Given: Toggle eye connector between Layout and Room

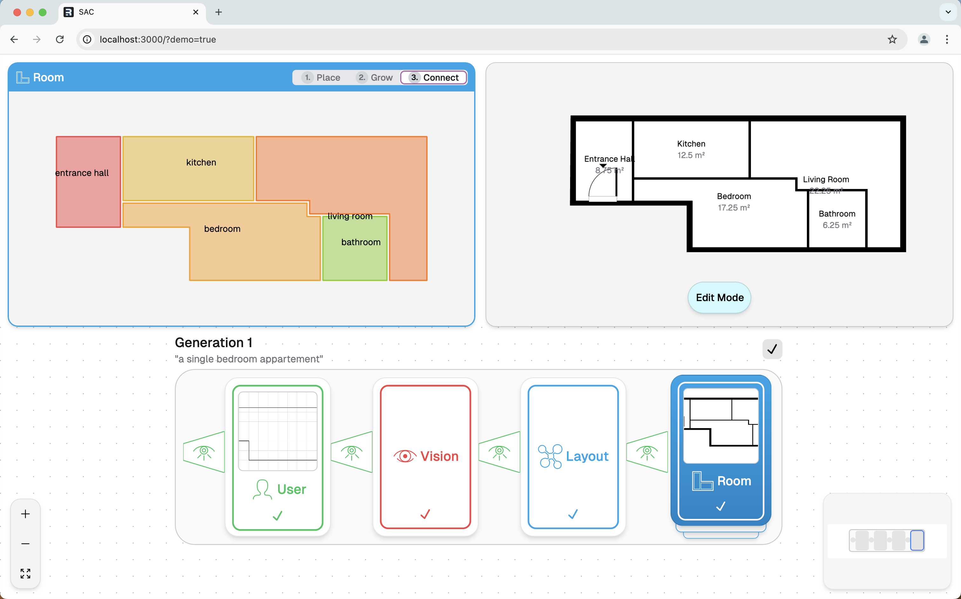Looking at the screenshot, I should [647, 452].
